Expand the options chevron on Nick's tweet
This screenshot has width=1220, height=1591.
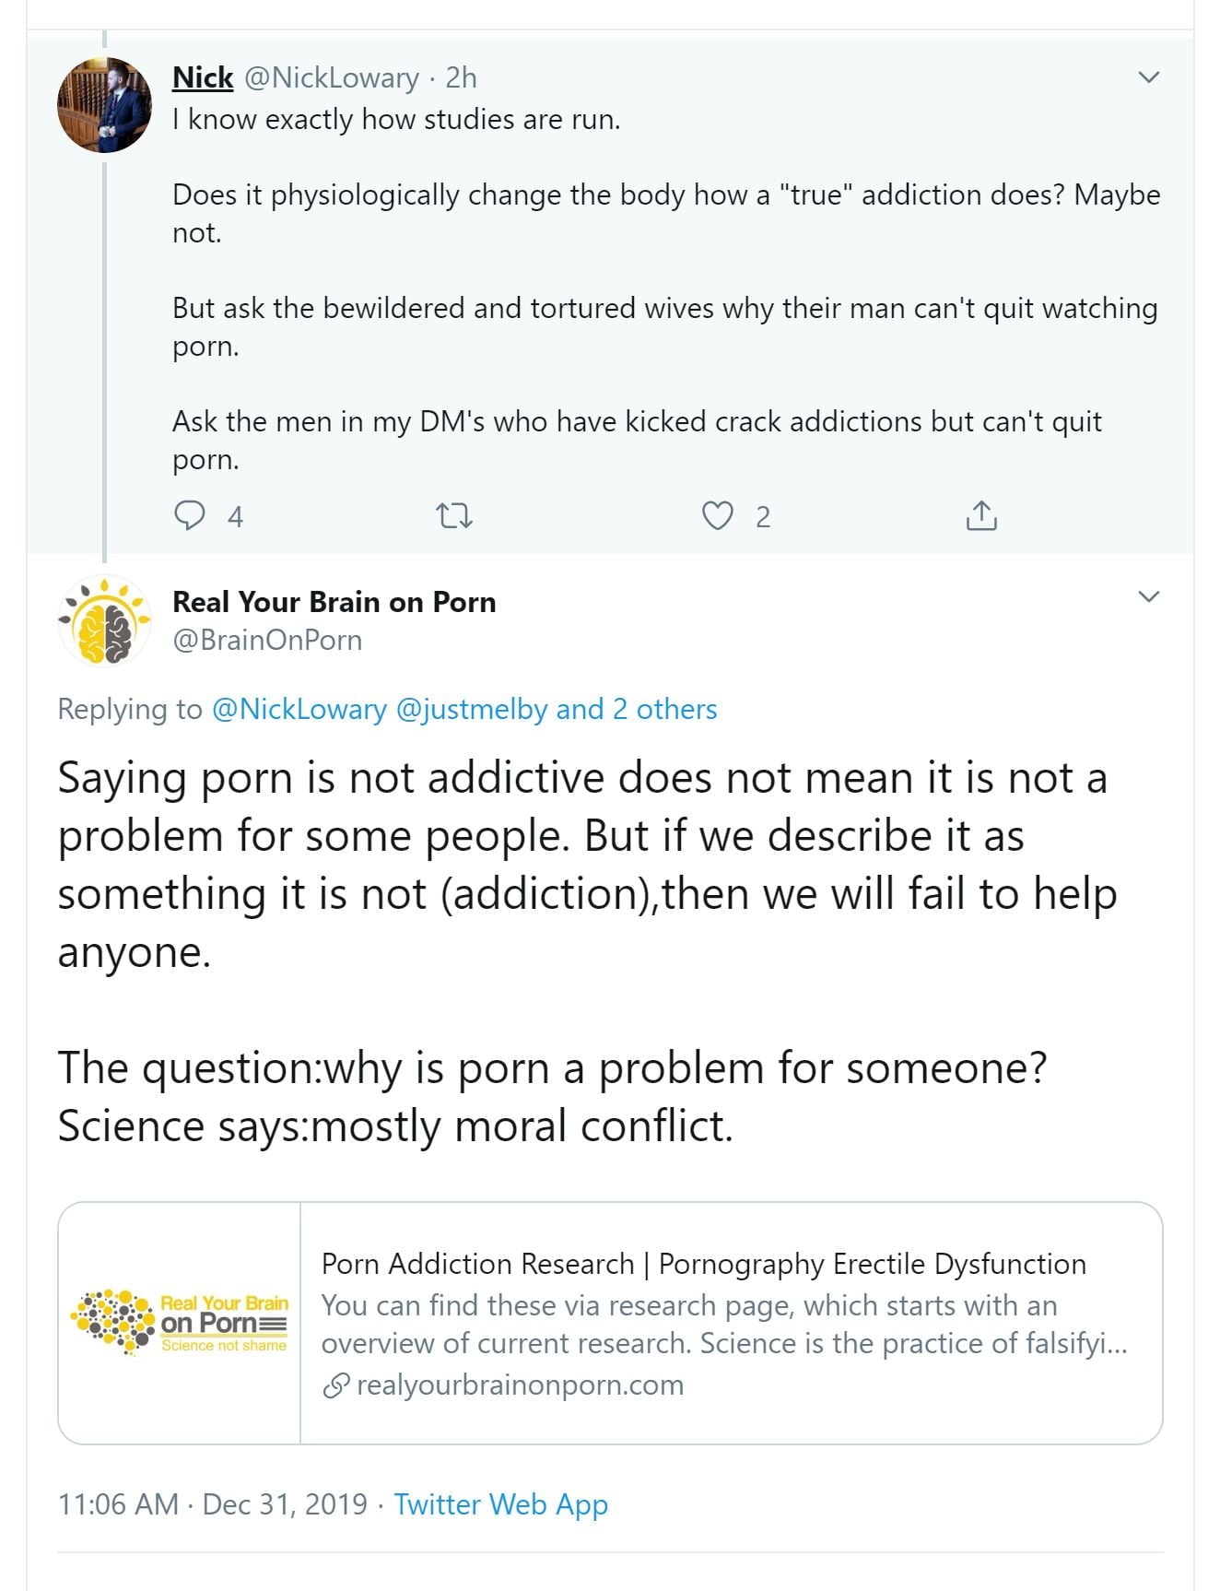click(x=1148, y=77)
